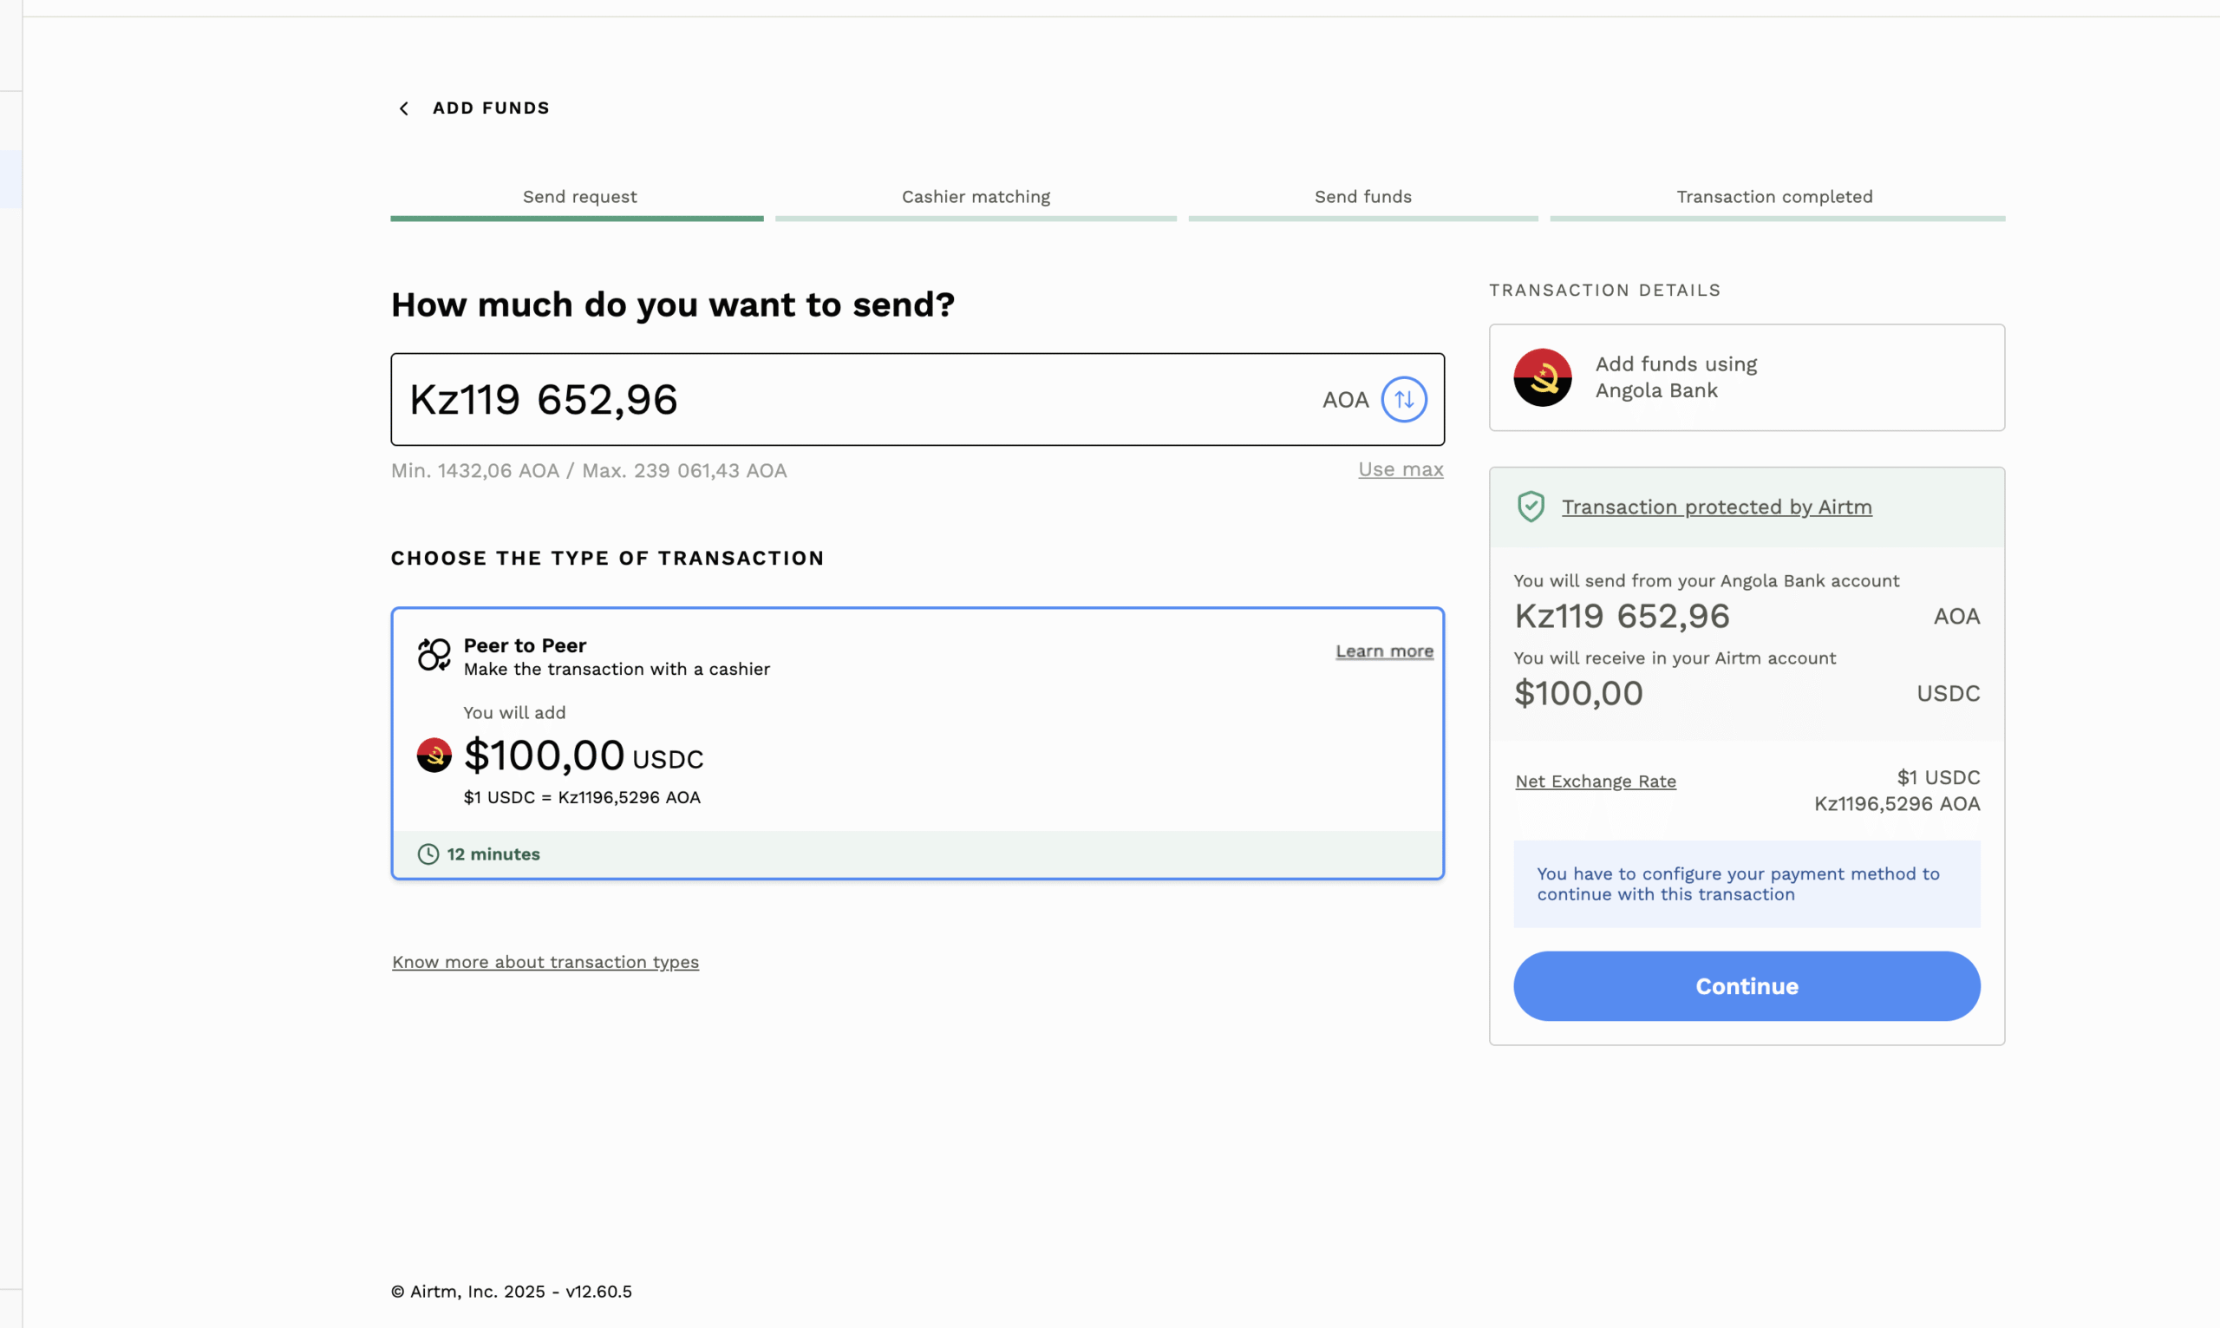The width and height of the screenshot is (2220, 1328).
Task: Click the configure payment method notice
Action: point(1746,884)
